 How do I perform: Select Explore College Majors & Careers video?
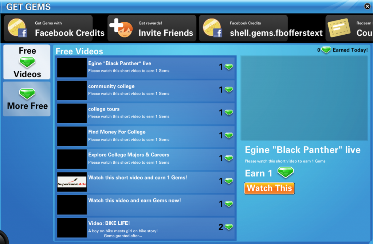(146, 159)
